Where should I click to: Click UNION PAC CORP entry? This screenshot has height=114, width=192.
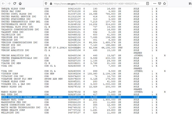point(11,11)
